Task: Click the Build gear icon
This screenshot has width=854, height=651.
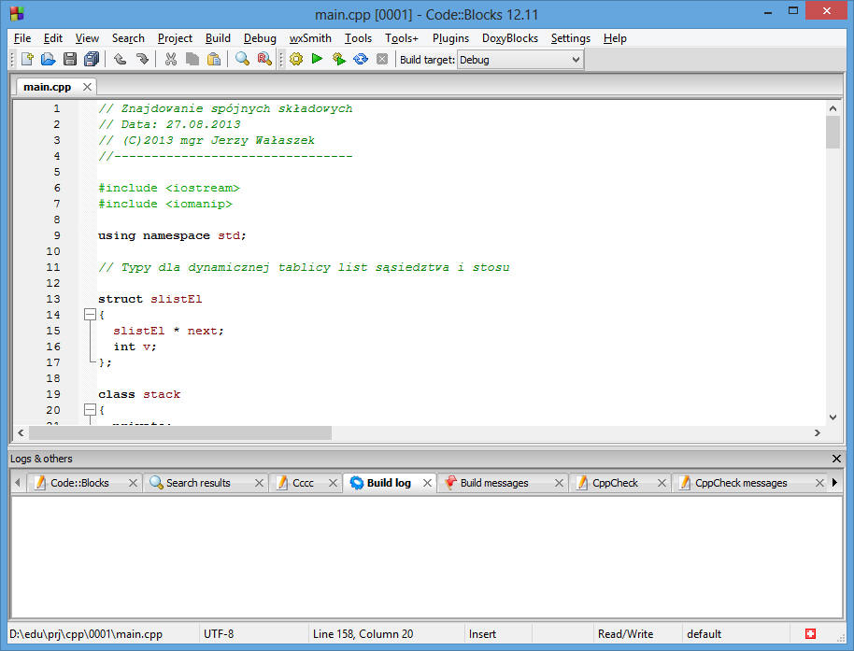Action: click(296, 60)
